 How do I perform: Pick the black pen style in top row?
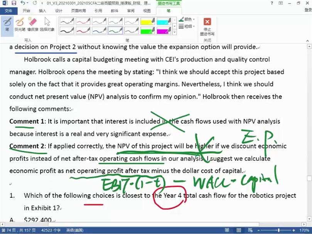[x=67, y=21]
